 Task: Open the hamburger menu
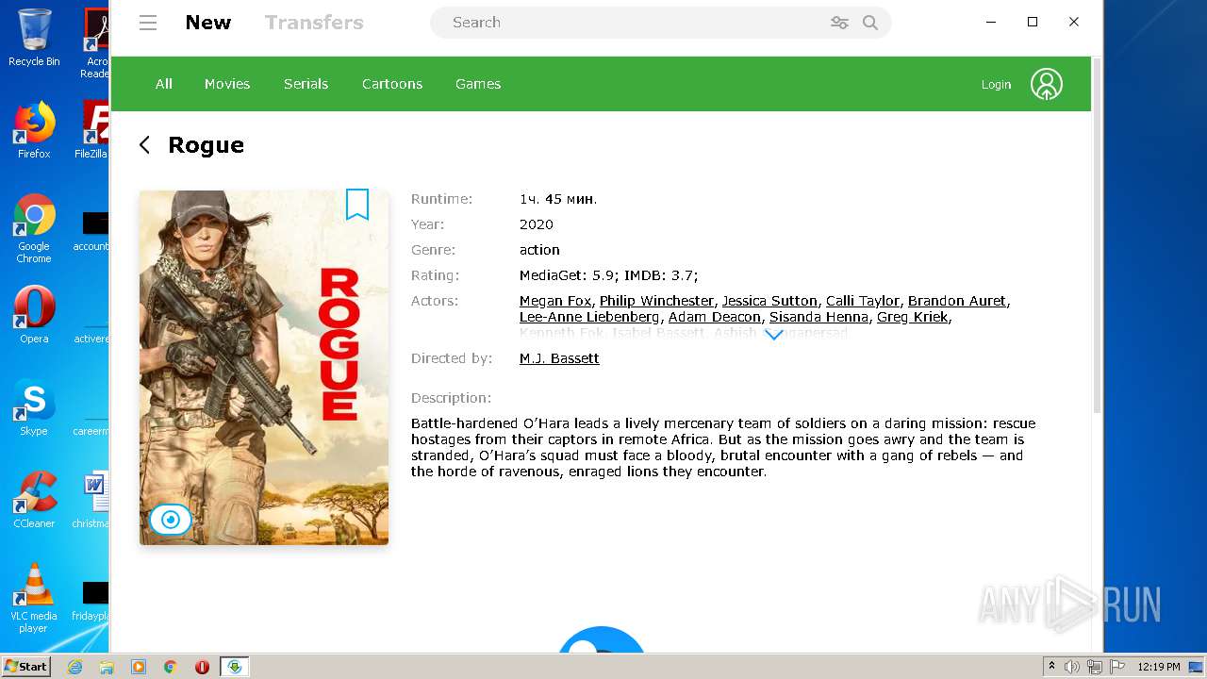pos(148,23)
